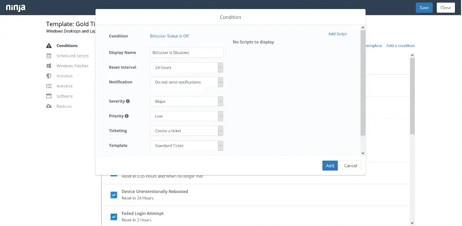Screen dimensions: 462x226
Task: Click the Windows Patches logo icon
Action: click(x=49, y=66)
